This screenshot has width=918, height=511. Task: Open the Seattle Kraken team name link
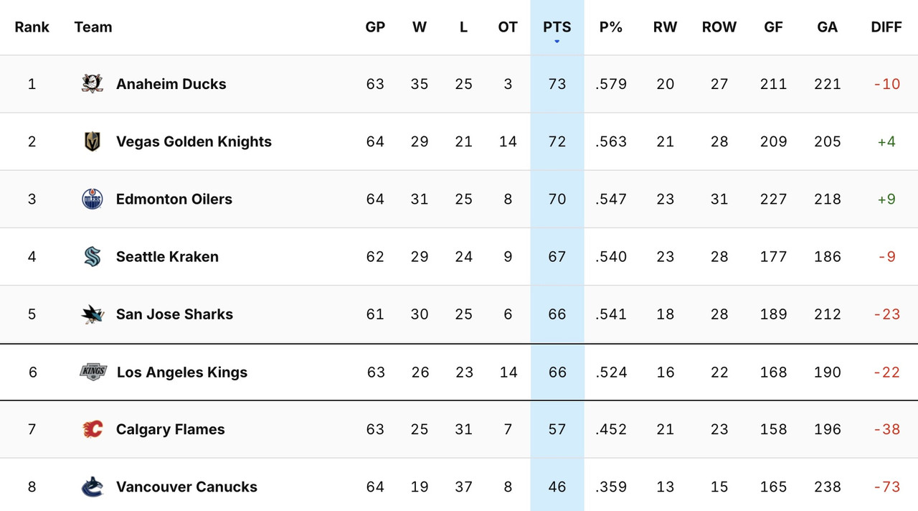pyautogui.click(x=166, y=256)
